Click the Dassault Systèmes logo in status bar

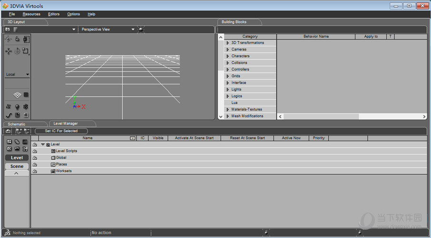pos(8,232)
